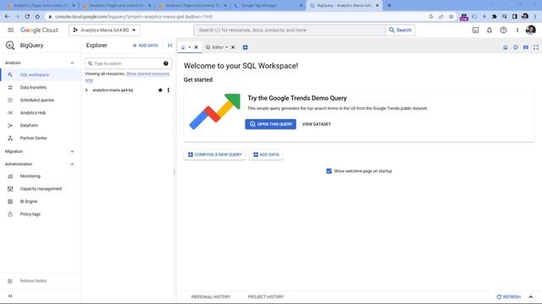
Task: Open Capacity management page
Action: 41,189
